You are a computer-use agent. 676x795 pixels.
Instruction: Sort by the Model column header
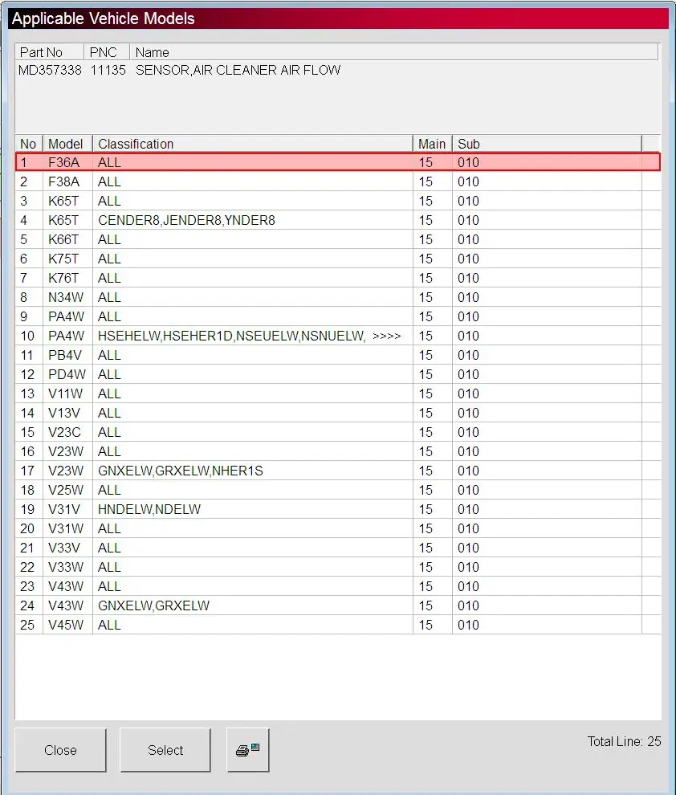67,144
